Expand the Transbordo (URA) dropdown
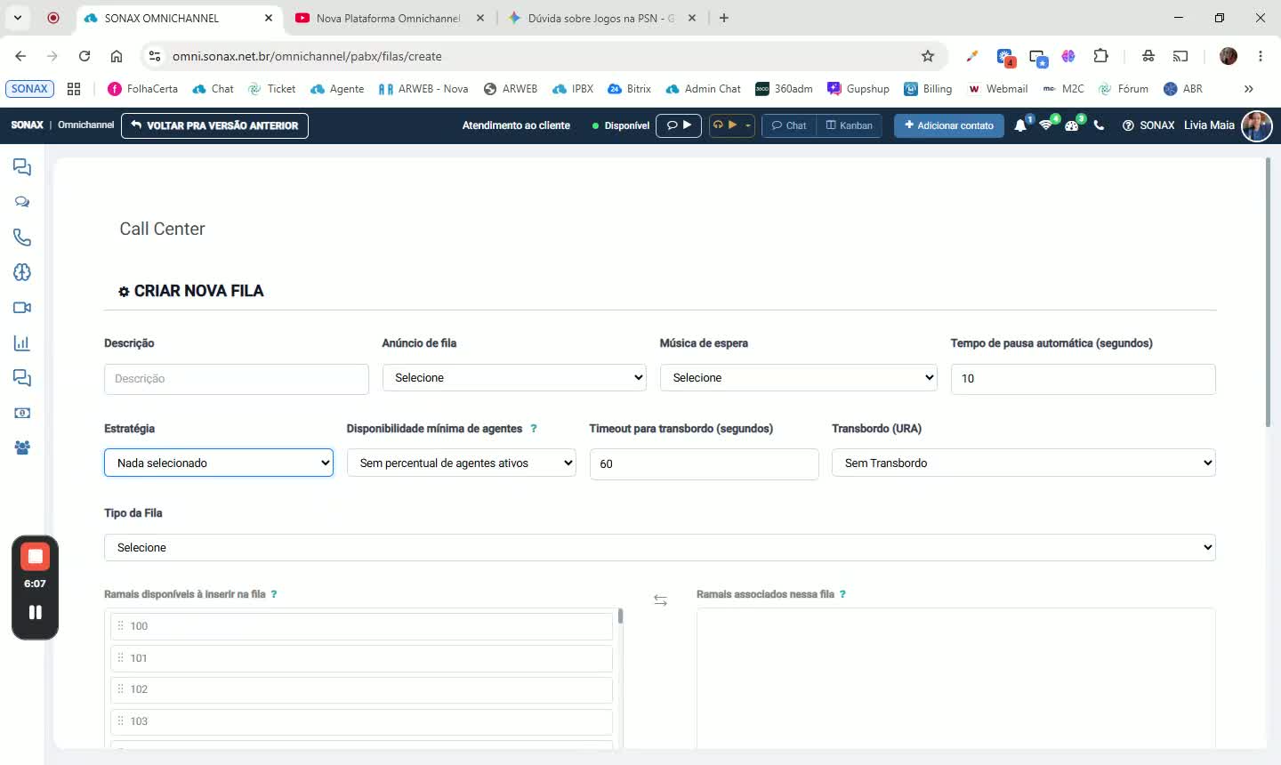This screenshot has height=765, width=1281. [1024, 463]
